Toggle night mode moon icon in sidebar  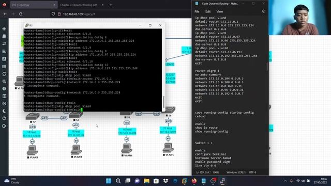4,111
